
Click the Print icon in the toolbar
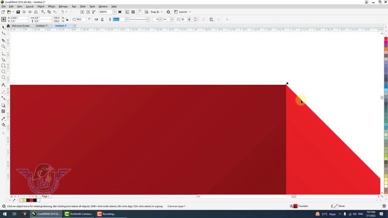(36, 12)
